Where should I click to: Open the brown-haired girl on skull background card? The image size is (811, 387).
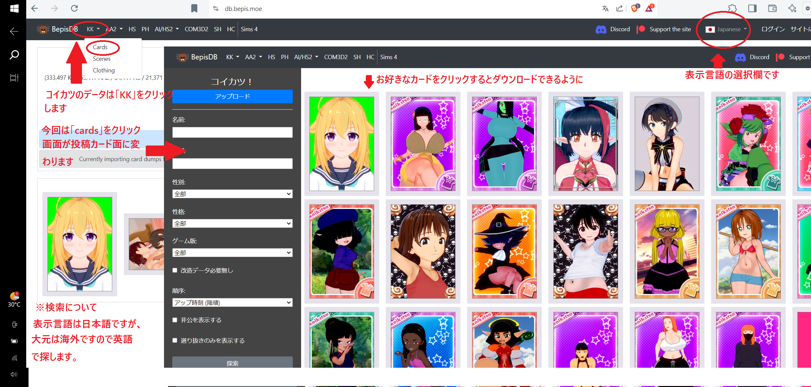(423, 251)
